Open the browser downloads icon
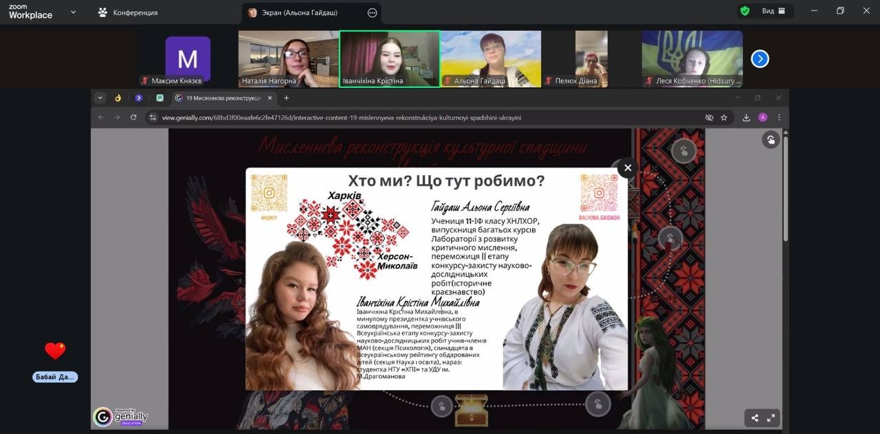880x434 pixels. click(x=746, y=117)
